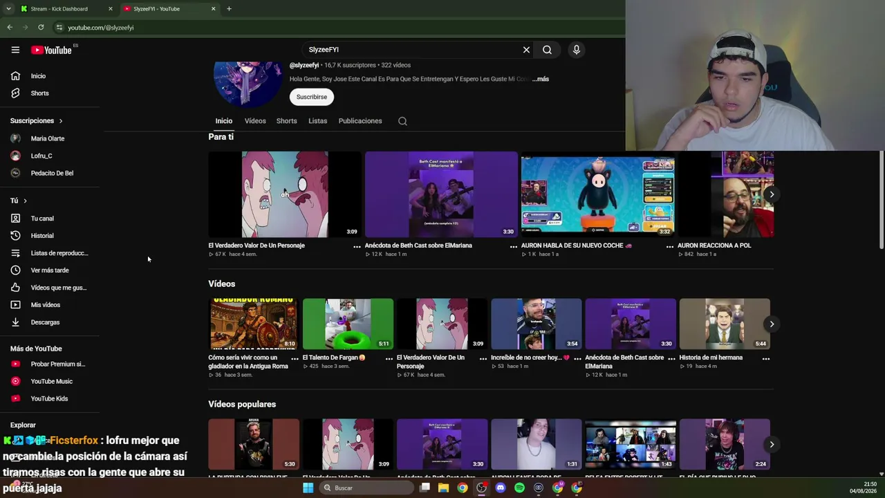Viewport: 885px width, 498px height.
Task: Click the browser address bar URL
Action: click(x=101, y=28)
